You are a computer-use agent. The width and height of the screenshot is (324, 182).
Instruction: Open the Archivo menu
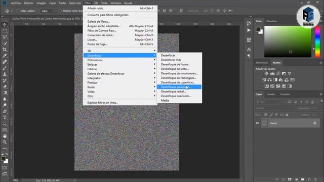coord(16,3)
